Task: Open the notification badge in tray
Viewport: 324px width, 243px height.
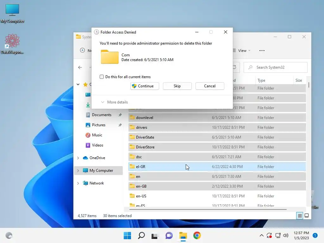Action: point(315,235)
